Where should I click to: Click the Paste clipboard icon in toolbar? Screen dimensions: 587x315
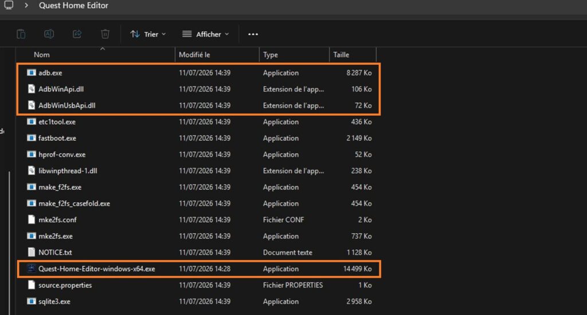21,34
